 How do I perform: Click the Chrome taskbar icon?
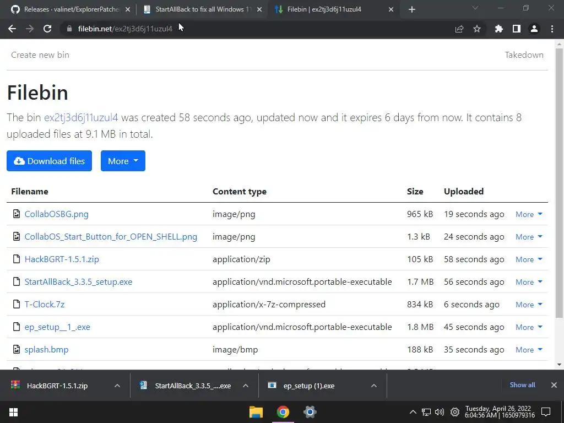click(x=283, y=412)
